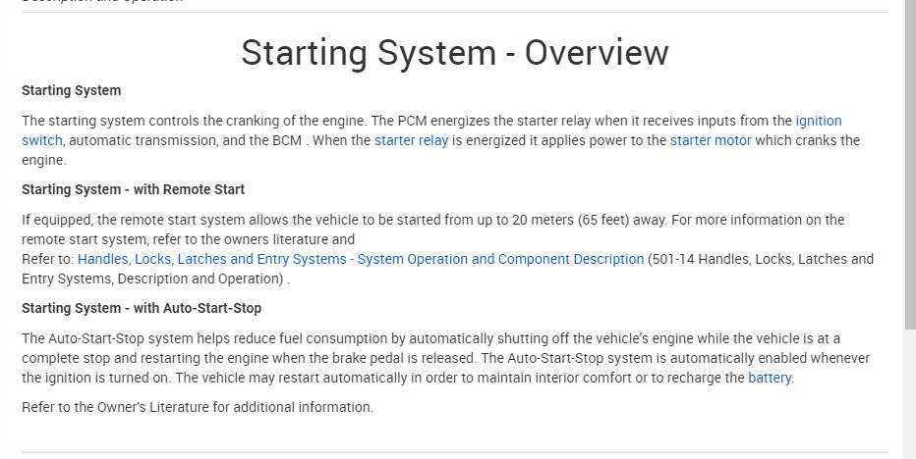The height and width of the screenshot is (459, 916).
Task: Open the ignition switch link
Action: pyautogui.click(x=818, y=121)
